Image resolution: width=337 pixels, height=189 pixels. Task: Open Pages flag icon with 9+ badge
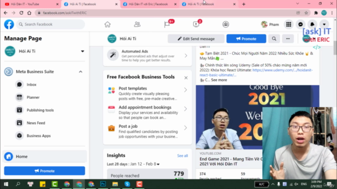tap(167, 24)
